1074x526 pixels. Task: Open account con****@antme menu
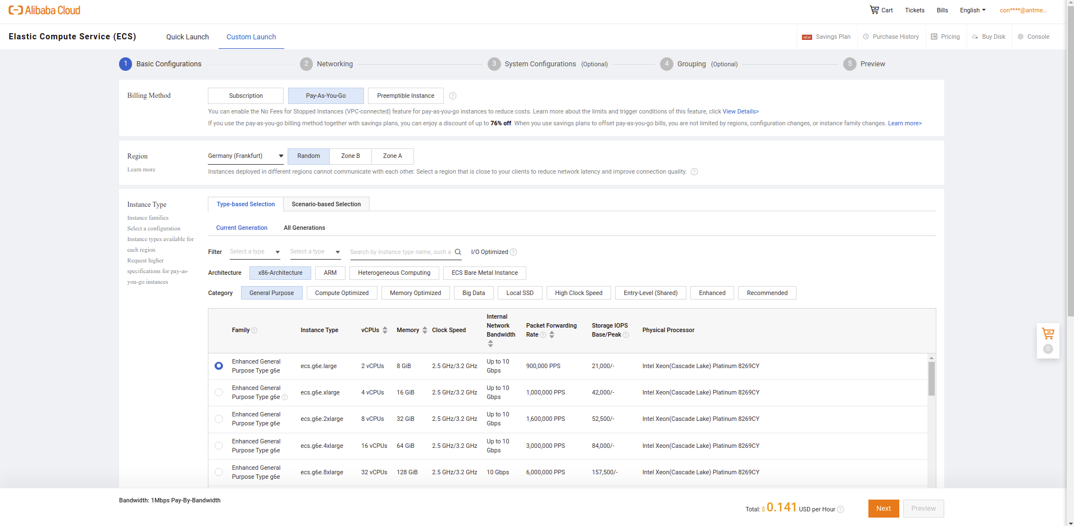click(x=1023, y=10)
